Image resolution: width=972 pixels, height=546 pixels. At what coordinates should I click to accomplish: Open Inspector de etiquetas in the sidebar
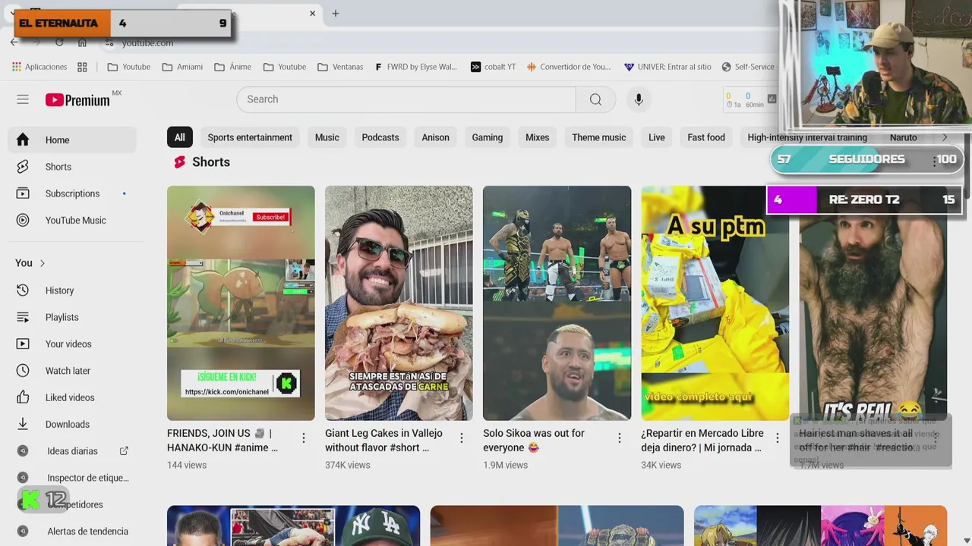coord(72,478)
